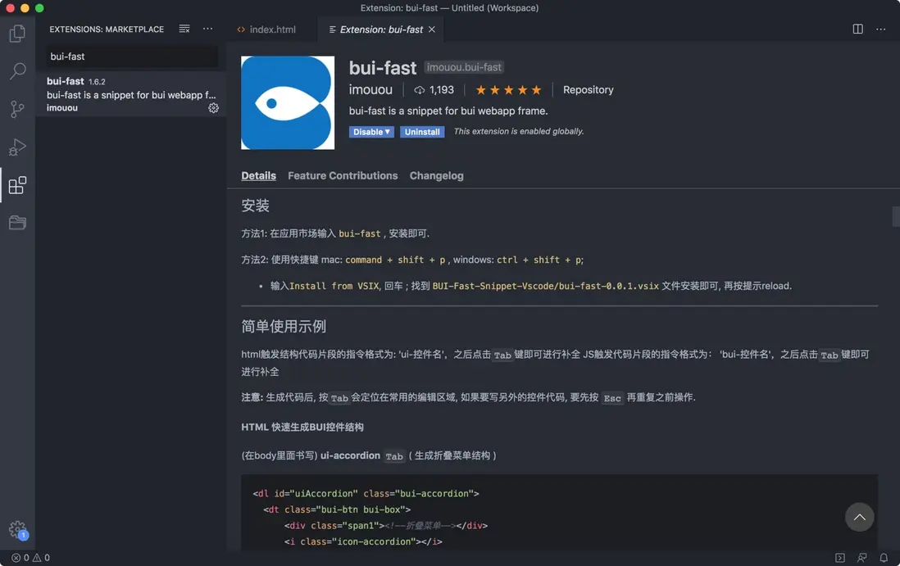
Task: Open the Run and Debug view
Action: (x=17, y=147)
